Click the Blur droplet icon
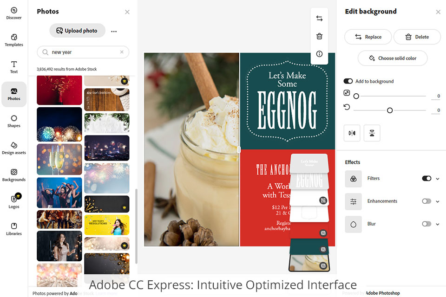This screenshot has width=446, height=297. tap(353, 224)
